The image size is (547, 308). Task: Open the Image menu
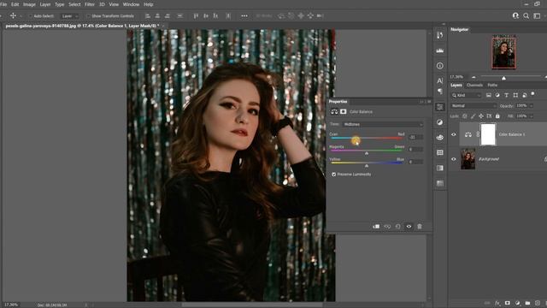click(29, 4)
